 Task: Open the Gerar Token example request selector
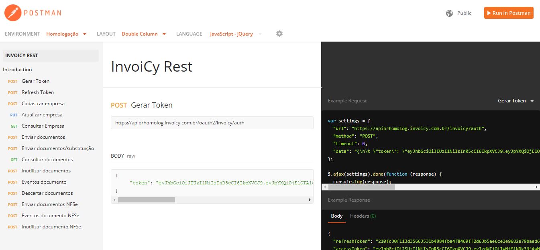pyautogui.click(x=516, y=101)
